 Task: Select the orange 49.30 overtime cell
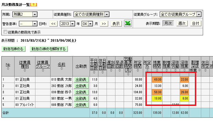(x=157, y=79)
